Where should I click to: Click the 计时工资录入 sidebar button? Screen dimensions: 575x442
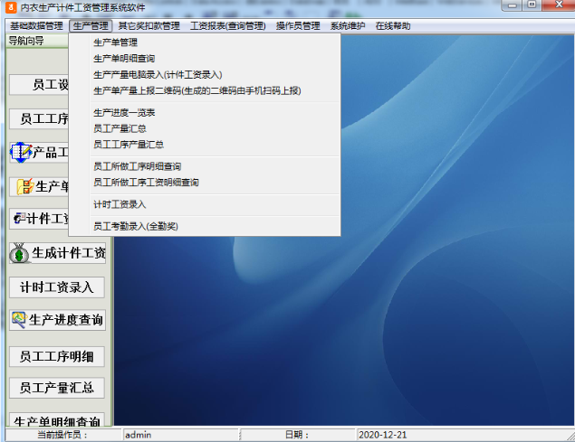(57, 287)
